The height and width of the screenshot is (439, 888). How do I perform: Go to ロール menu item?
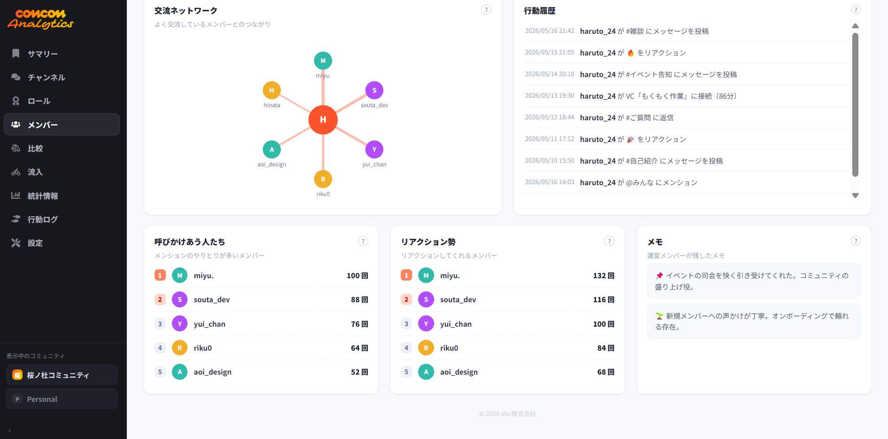click(x=62, y=101)
